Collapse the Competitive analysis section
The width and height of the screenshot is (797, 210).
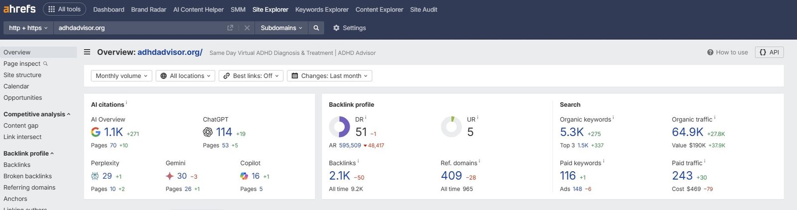tap(37, 114)
